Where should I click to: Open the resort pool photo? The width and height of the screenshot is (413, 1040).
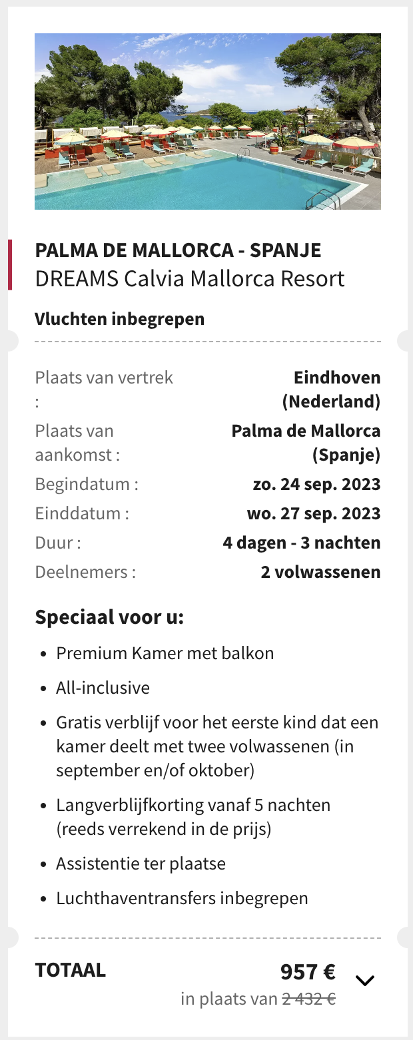pos(208,121)
